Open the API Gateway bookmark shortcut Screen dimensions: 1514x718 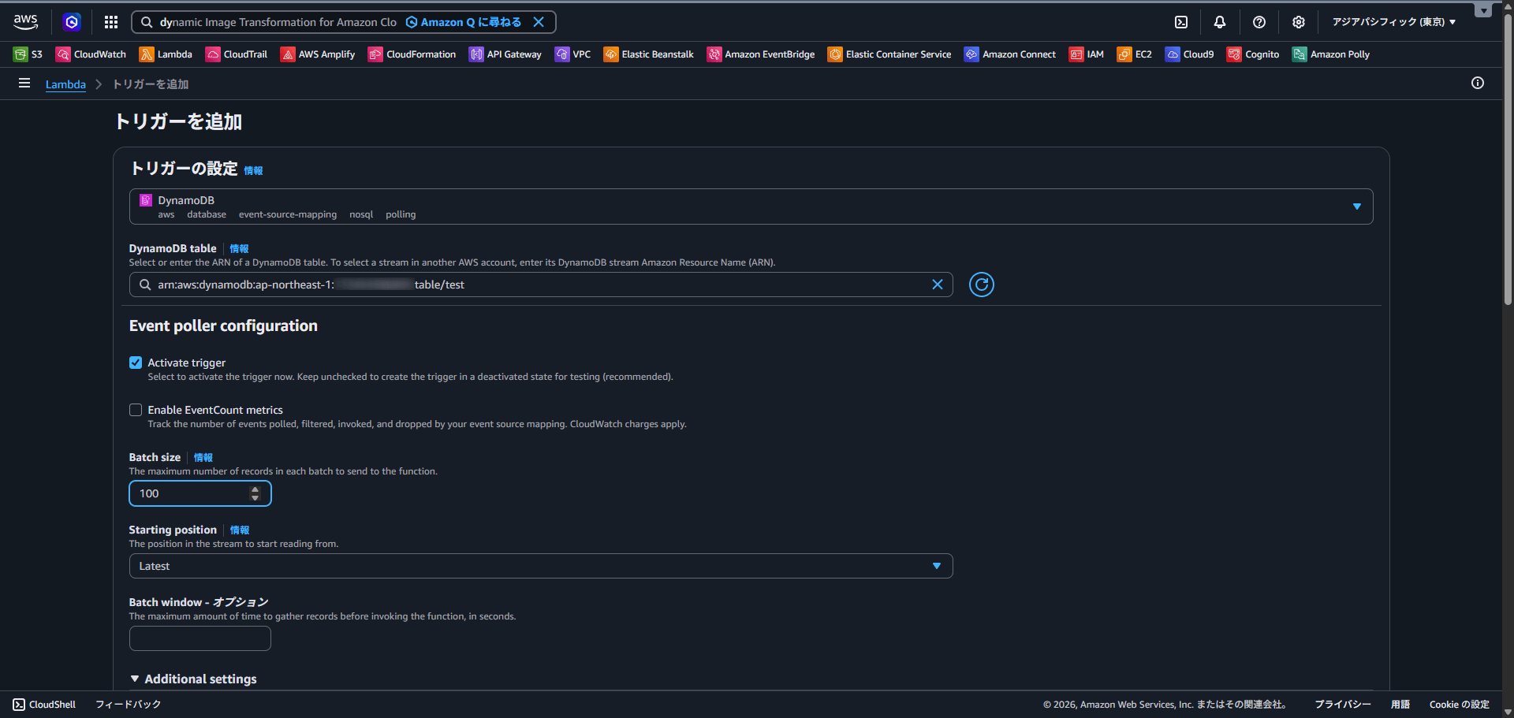pos(505,54)
